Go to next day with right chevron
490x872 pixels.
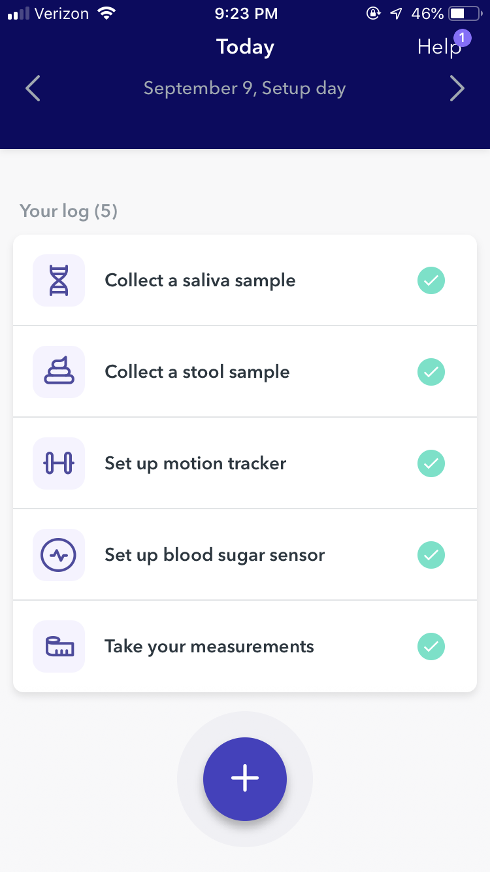click(457, 88)
